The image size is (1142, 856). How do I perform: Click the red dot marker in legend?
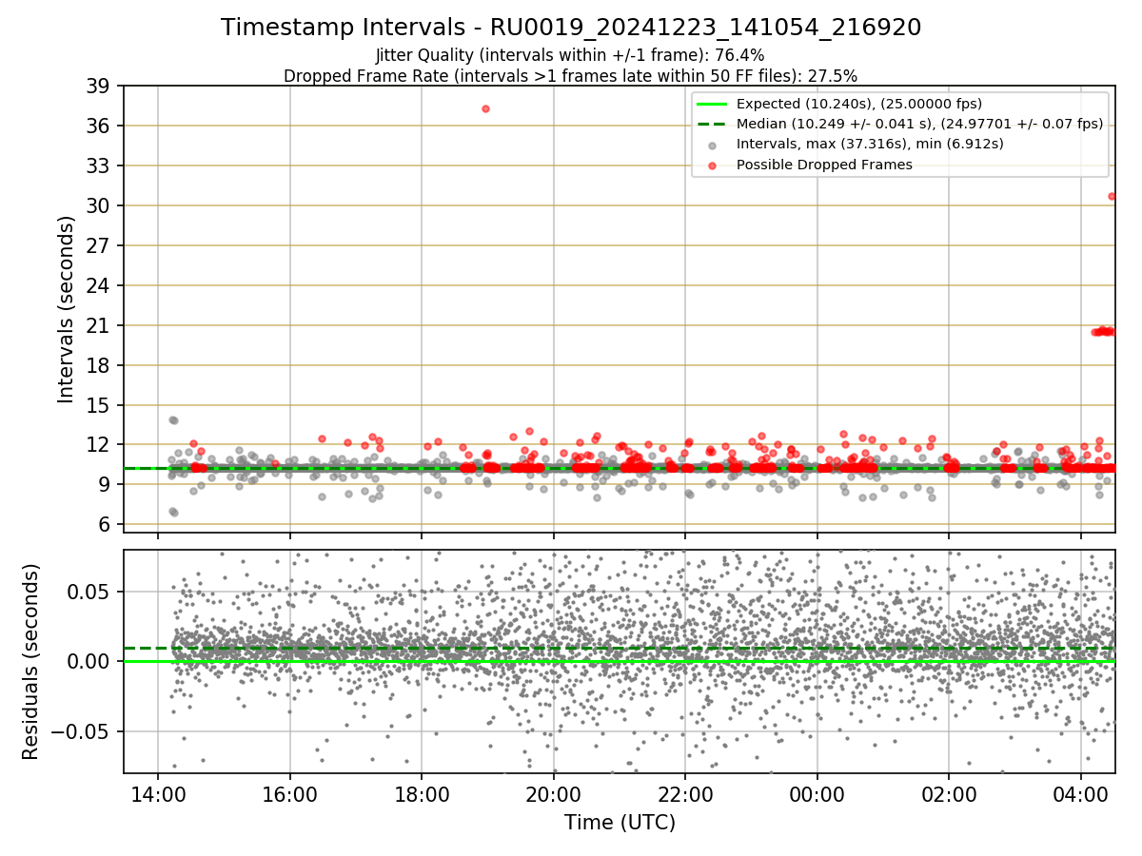pyautogui.click(x=713, y=165)
